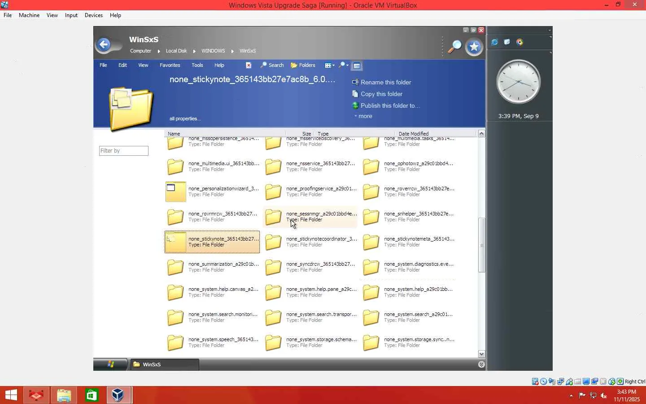
Task: Open the File menu in WinSxS explorer
Action: pos(103,65)
